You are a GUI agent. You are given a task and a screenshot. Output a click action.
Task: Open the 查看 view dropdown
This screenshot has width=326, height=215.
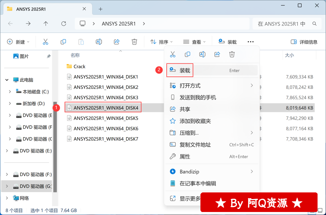tap(194, 42)
